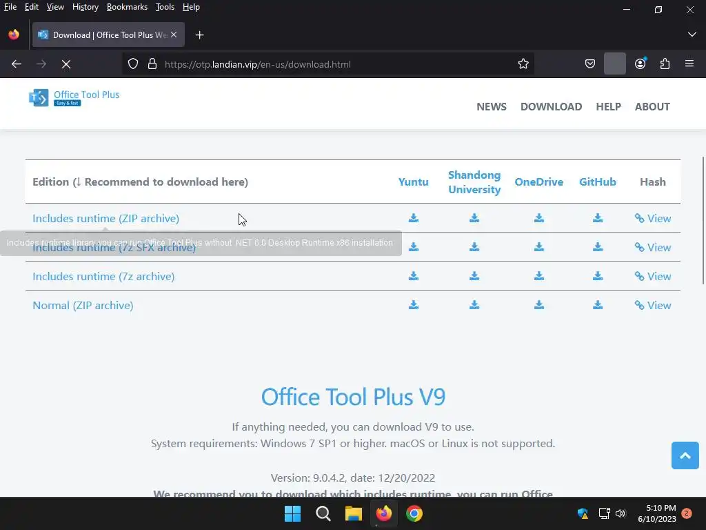Click the page vertical scrollbar thumb
706x530 pixels.
pos(703,220)
